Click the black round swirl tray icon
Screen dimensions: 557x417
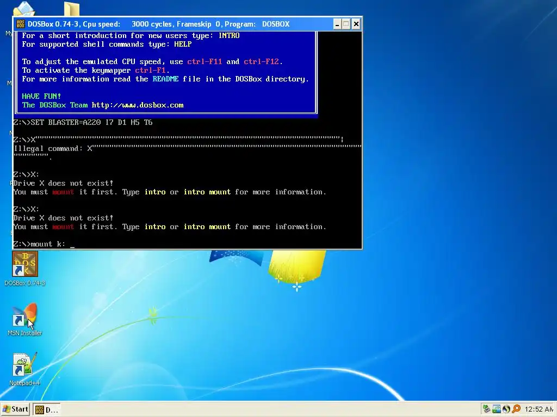tap(506, 409)
